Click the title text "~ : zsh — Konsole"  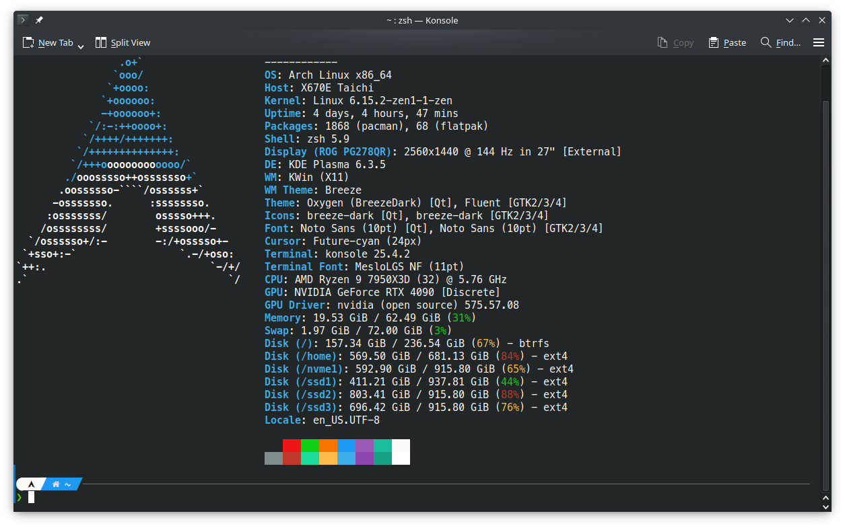(x=422, y=20)
